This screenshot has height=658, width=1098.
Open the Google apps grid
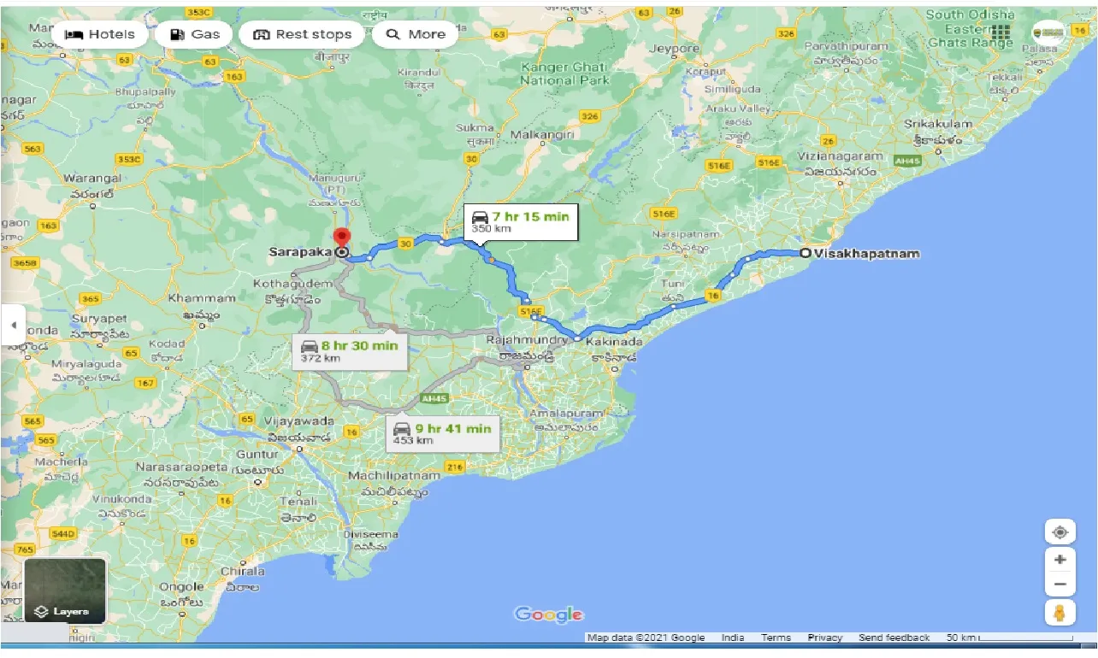click(x=1001, y=33)
